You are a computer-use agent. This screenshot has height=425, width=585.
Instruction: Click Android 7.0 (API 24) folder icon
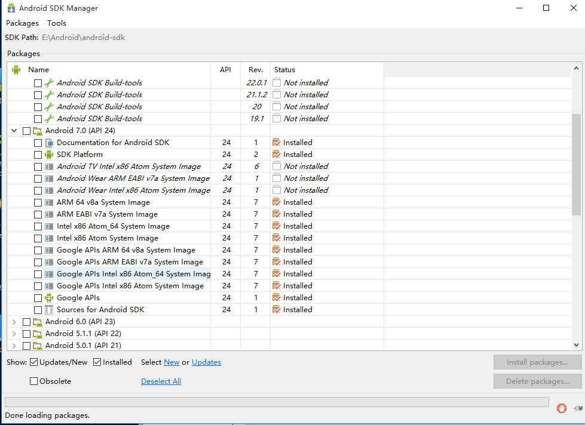[37, 131]
